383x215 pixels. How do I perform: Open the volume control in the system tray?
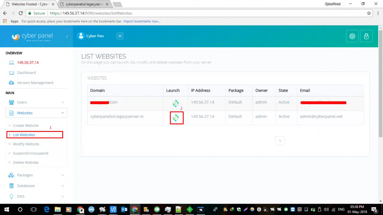coord(326,209)
